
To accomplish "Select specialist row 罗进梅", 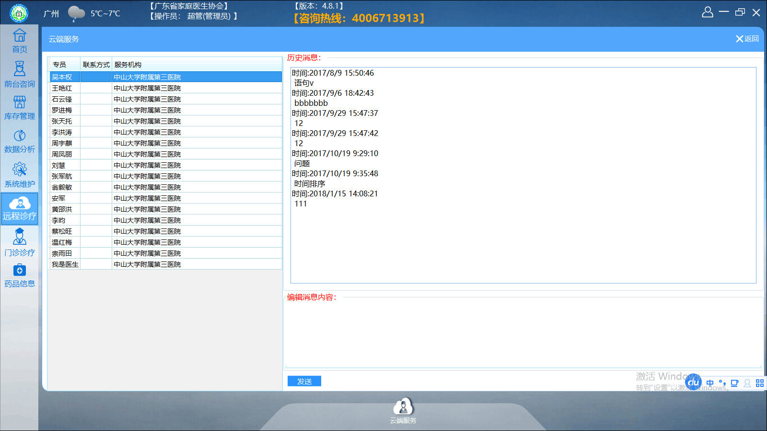I will pyautogui.click(x=166, y=110).
